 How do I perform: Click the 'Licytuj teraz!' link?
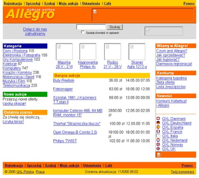(13, 122)
